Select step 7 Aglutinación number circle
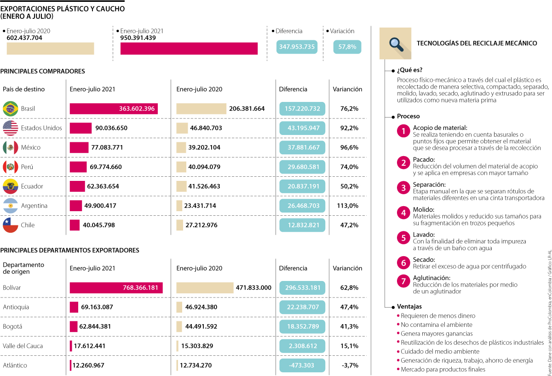This screenshot has height=376, width=552. click(403, 281)
